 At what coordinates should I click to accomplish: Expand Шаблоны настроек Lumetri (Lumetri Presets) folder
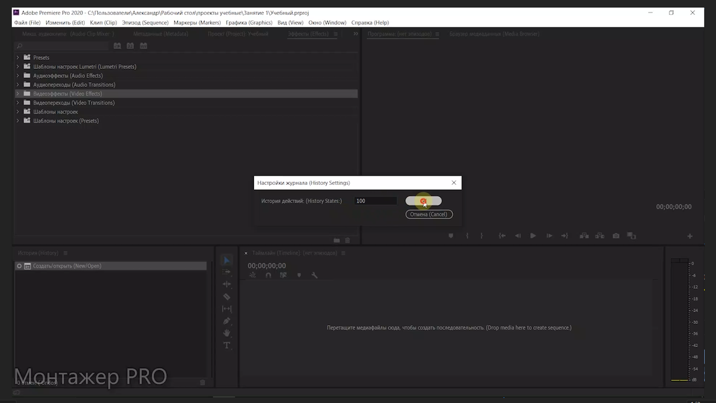(x=18, y=67)
